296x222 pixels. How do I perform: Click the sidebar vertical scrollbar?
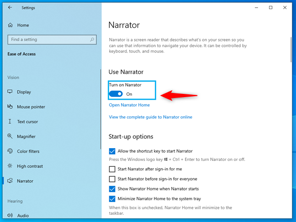(100, 109)
